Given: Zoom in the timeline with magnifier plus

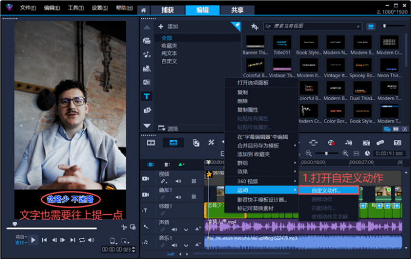Looking at the screenshot, I should pyautogui.click(x=346, y=153).
